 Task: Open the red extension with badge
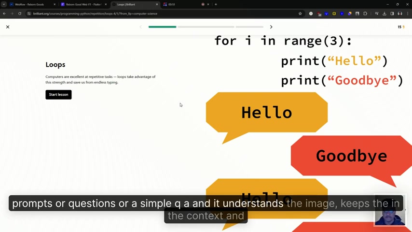click(x=319, y=14)
